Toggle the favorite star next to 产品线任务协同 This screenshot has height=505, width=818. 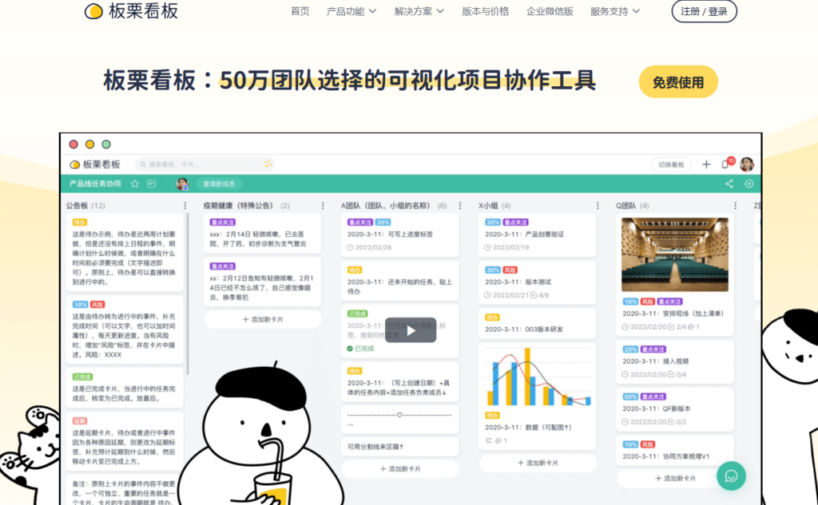(135, 184)
